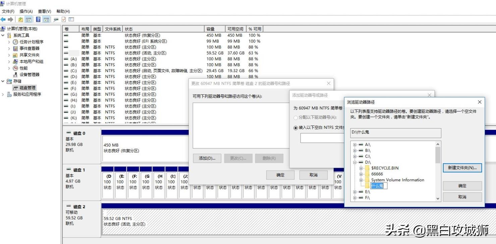The height and width of the screenshot is (244, 496).
Task: Click the disk drive icon on the toolbar
Action: click(56, 19)
